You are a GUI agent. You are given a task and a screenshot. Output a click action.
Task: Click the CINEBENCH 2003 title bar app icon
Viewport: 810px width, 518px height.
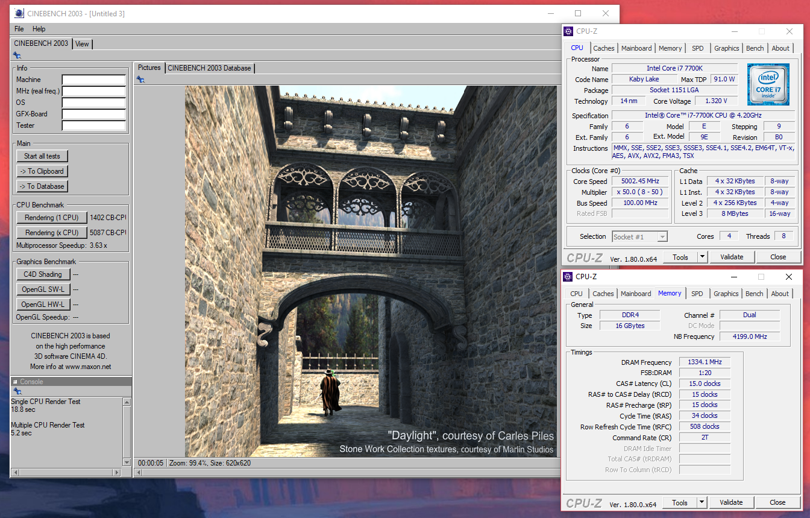tap(19, 13)
